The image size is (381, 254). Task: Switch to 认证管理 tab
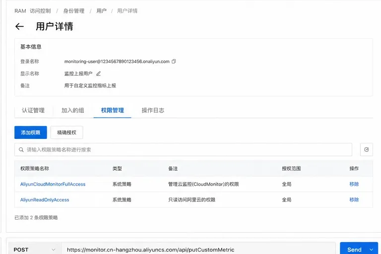(x=33, y=110)
